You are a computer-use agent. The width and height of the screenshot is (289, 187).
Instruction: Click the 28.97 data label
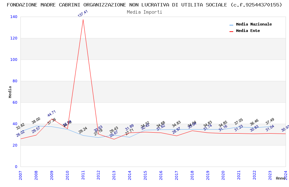[176, 131]
